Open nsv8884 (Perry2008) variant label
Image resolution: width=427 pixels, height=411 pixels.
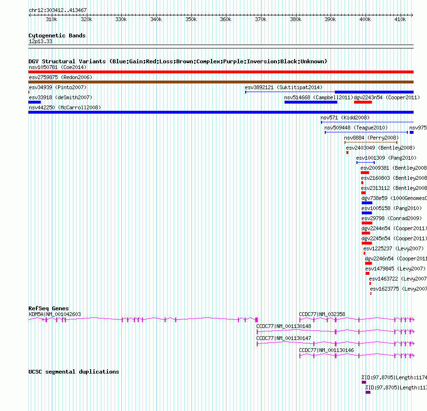371,138
